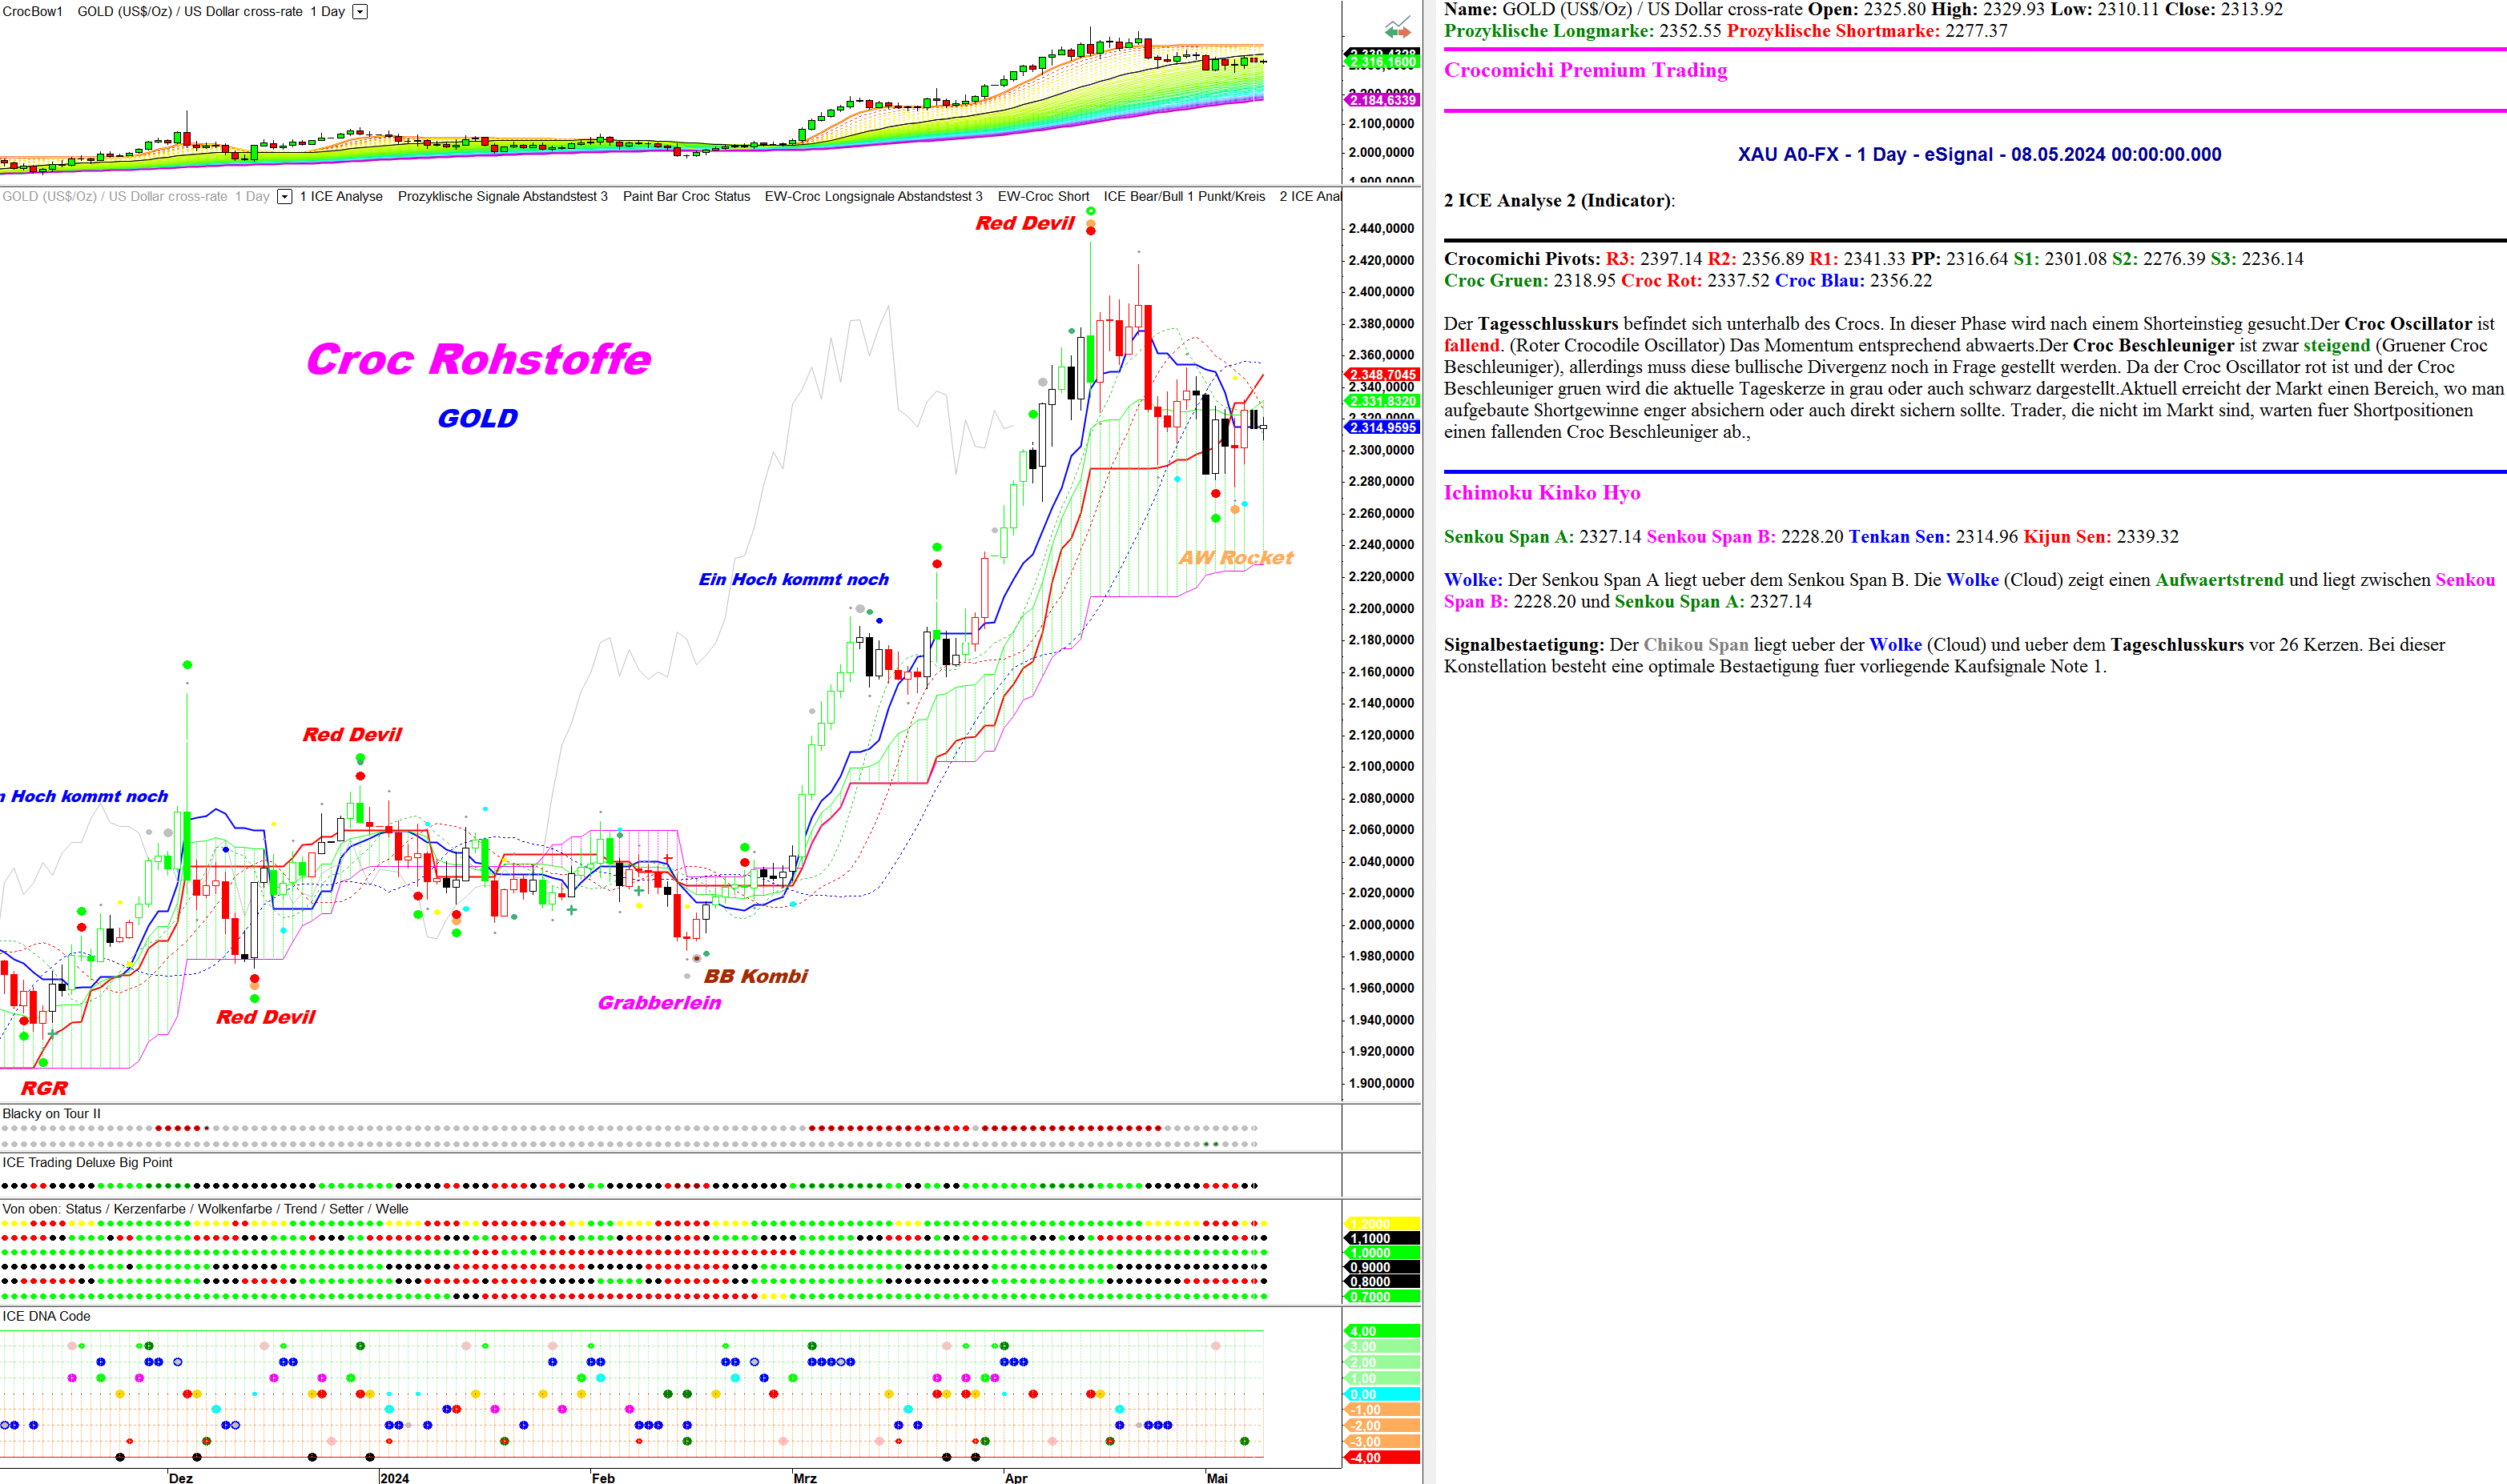2507x1484 pixels.
Task: Click the magenta 2.184,6339 price tag
Action: [1382, 100]
